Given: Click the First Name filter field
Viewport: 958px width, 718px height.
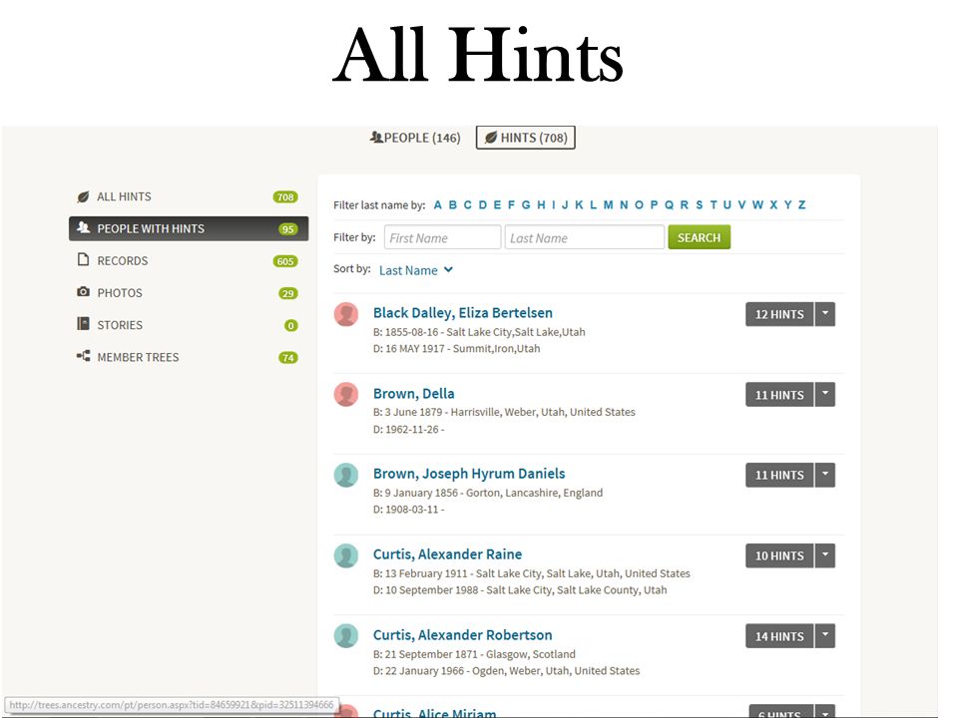Looking at the screenshot, I should click(x=442, y=237).
